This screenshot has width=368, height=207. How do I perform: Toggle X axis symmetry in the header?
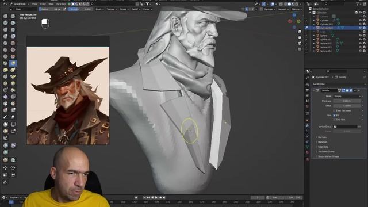point(247,9)
